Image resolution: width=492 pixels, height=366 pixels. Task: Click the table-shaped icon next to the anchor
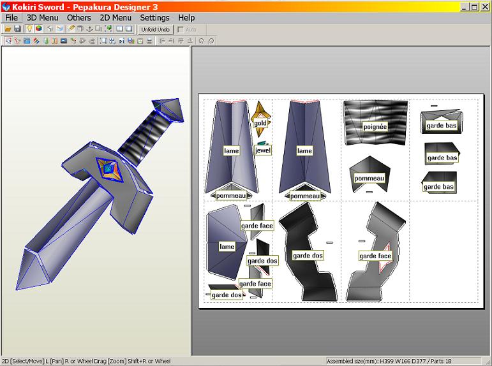(x=80, y=29)
